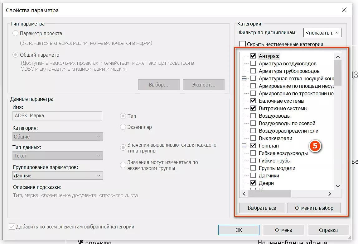Viewport: 358px width, 244px height.
Task: Uncheck the Двери category
Action: click(253, 183)
